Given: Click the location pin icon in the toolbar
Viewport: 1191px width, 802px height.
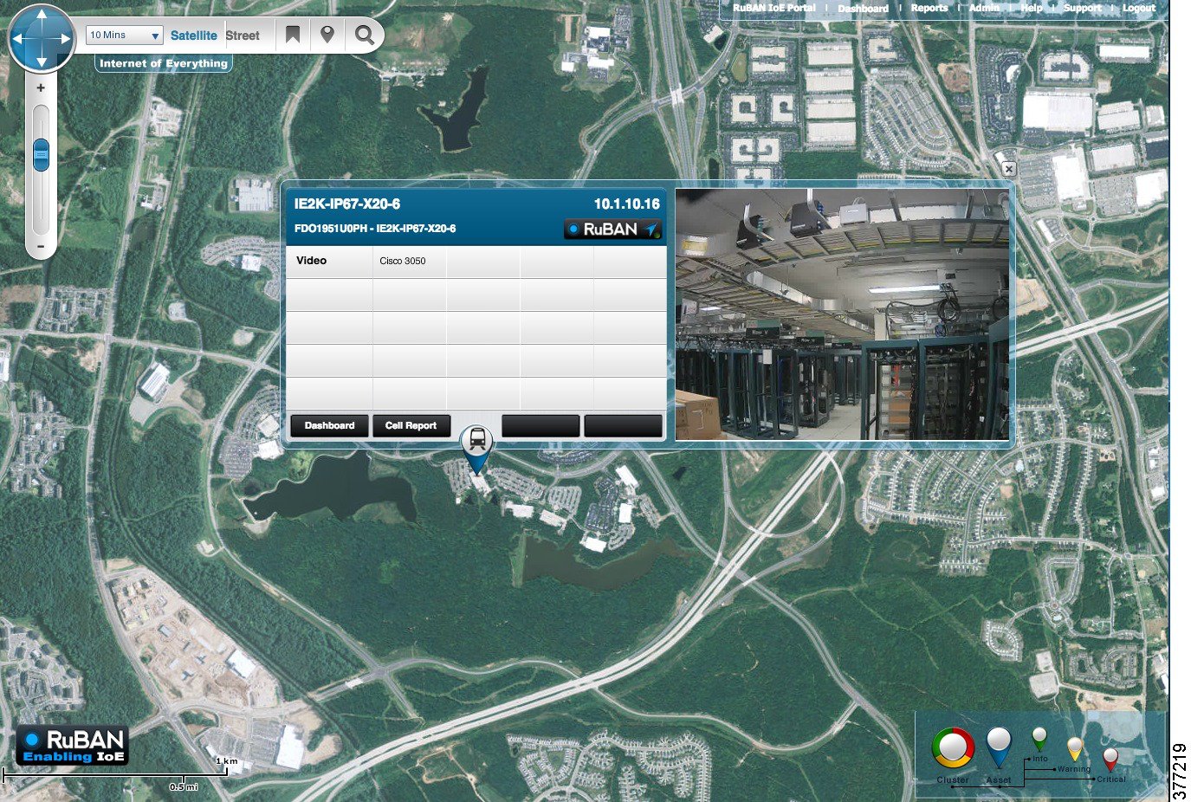Looking at the screenshot, I should click(327, 35).
